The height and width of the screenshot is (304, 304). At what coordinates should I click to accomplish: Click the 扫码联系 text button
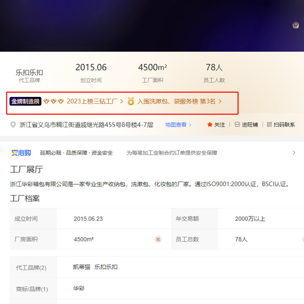click(x=285, y=125)
